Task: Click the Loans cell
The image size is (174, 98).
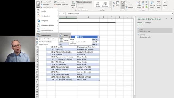Action: click(x=88, y=74)
